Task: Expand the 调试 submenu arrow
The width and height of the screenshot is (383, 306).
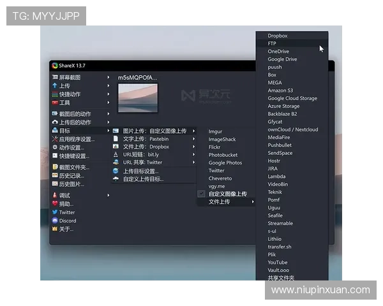Action: [x=109, y=195]
